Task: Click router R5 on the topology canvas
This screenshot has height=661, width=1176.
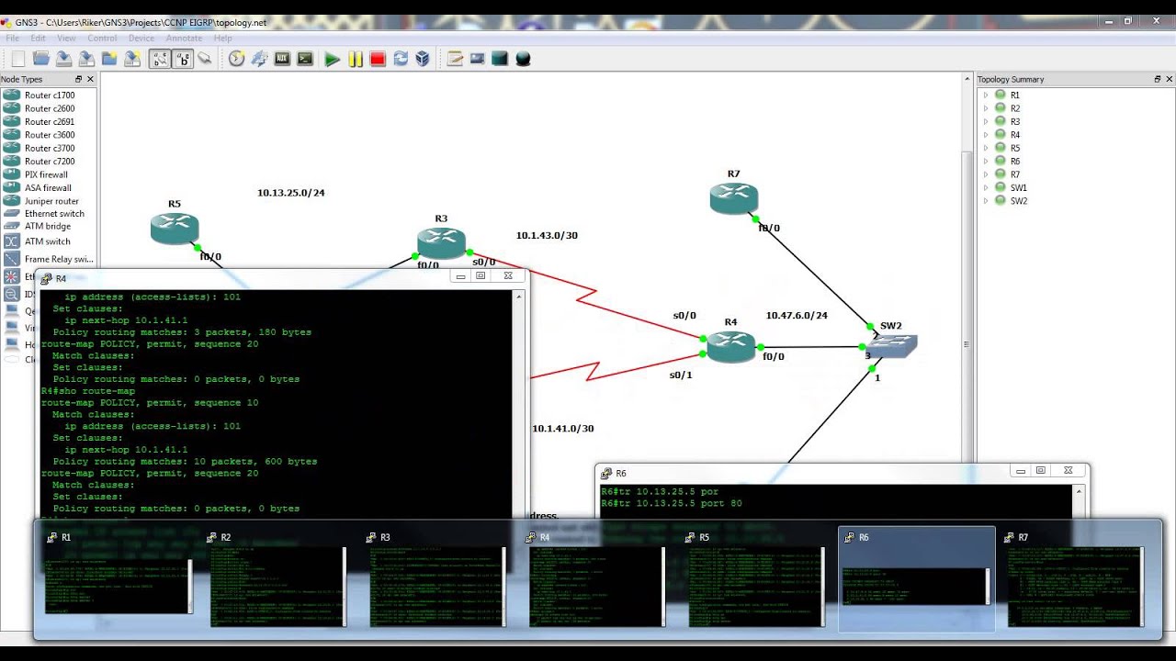Action: (175, 228)
